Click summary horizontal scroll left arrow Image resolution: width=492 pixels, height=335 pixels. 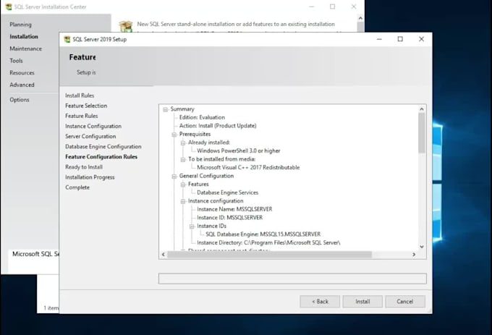164,255
